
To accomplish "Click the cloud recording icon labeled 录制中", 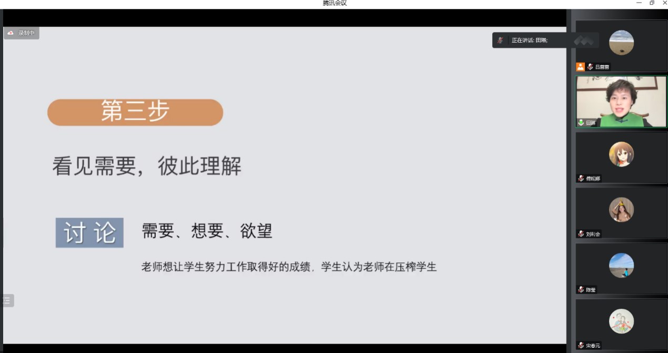I will click(x=11, y=33).
